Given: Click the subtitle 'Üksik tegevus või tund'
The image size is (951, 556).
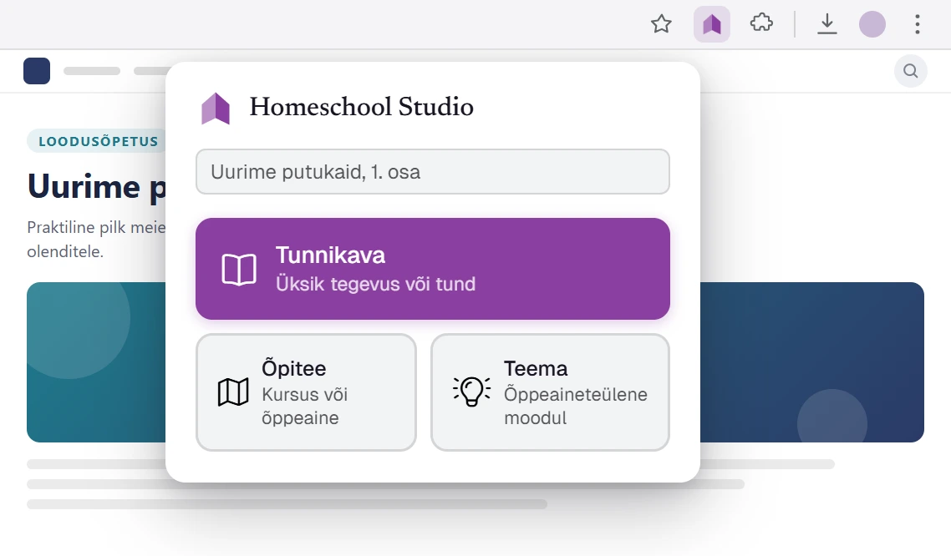Looking at the screenshot, I should pos(375,284).
